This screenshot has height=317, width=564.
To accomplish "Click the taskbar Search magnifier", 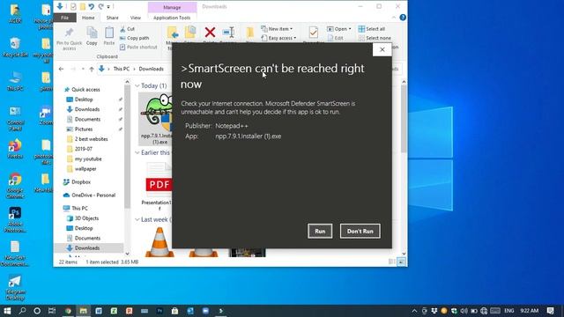I will pyautogui.click(x=22, y=311).
